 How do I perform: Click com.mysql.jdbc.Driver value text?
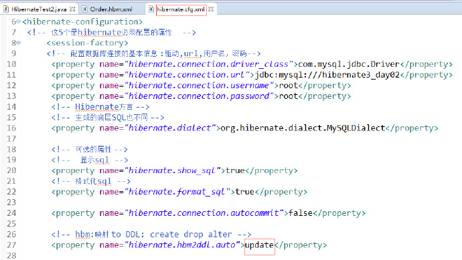(349, 64)
